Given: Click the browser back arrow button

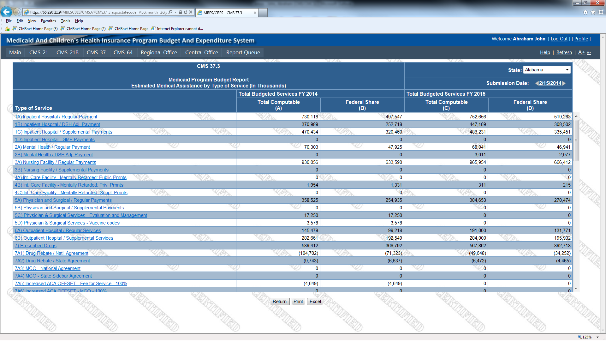Looking at the screenshot, I should [6, 12].
